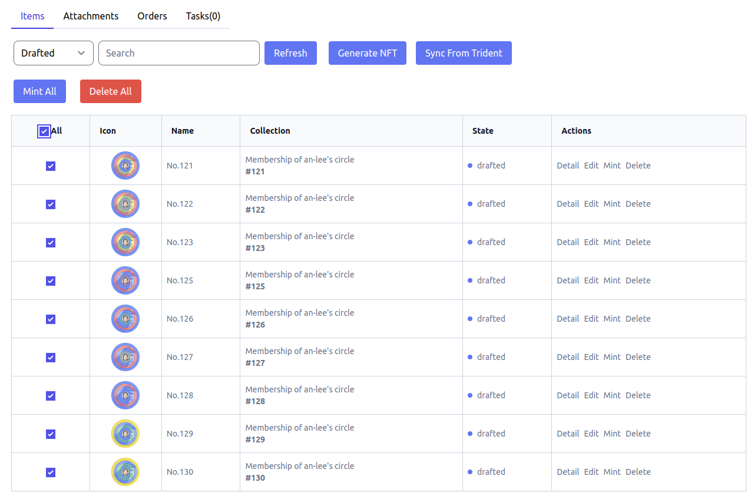Viewport: 751px width, 499px height.
Task: Click Sync From Trident
Action: pos(464,53)
